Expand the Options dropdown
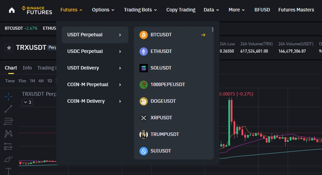Image resolution: width=322 pixels, height=175 pixels. pos(103,10)
